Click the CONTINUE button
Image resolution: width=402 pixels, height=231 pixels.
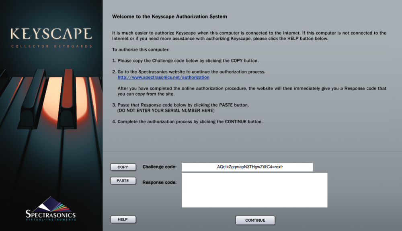[255, 220]
